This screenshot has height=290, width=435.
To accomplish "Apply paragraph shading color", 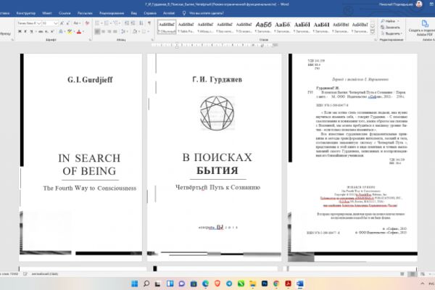I will point(136,32).
